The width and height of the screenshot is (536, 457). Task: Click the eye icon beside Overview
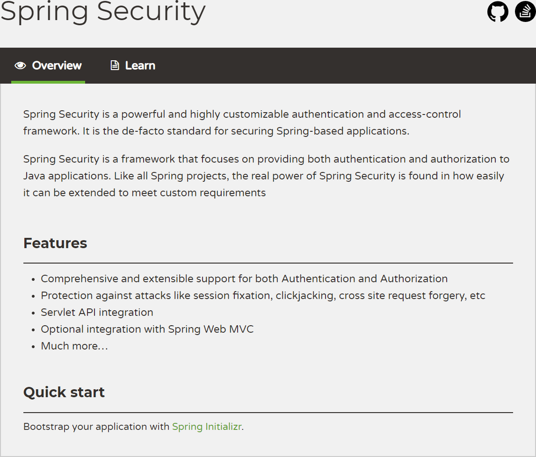20,65
